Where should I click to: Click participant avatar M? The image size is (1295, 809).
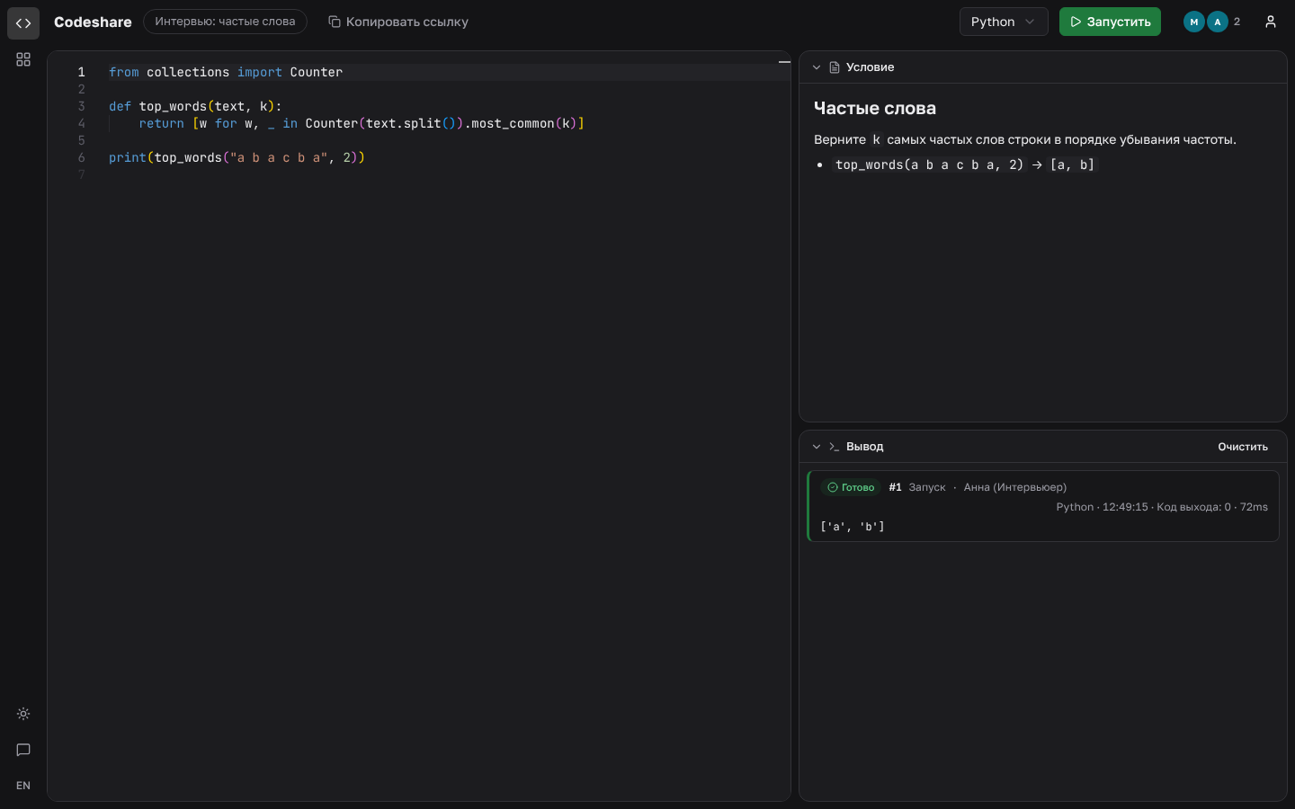click(1194, 22)
